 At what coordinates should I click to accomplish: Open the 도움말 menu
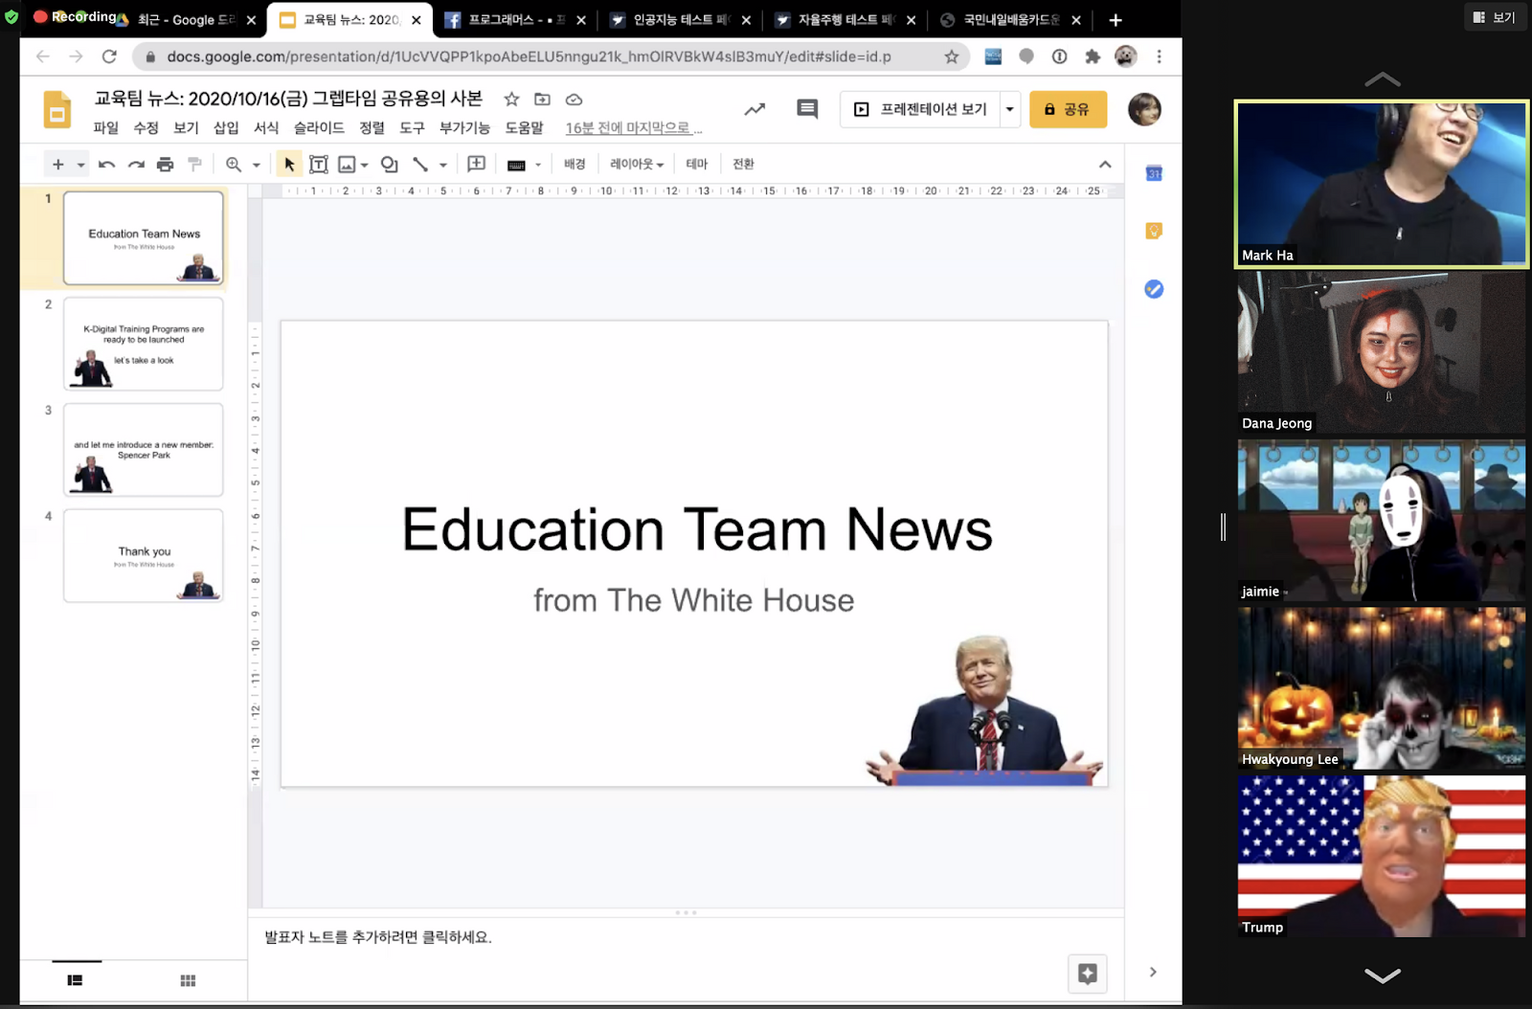[x=524, y=127]
